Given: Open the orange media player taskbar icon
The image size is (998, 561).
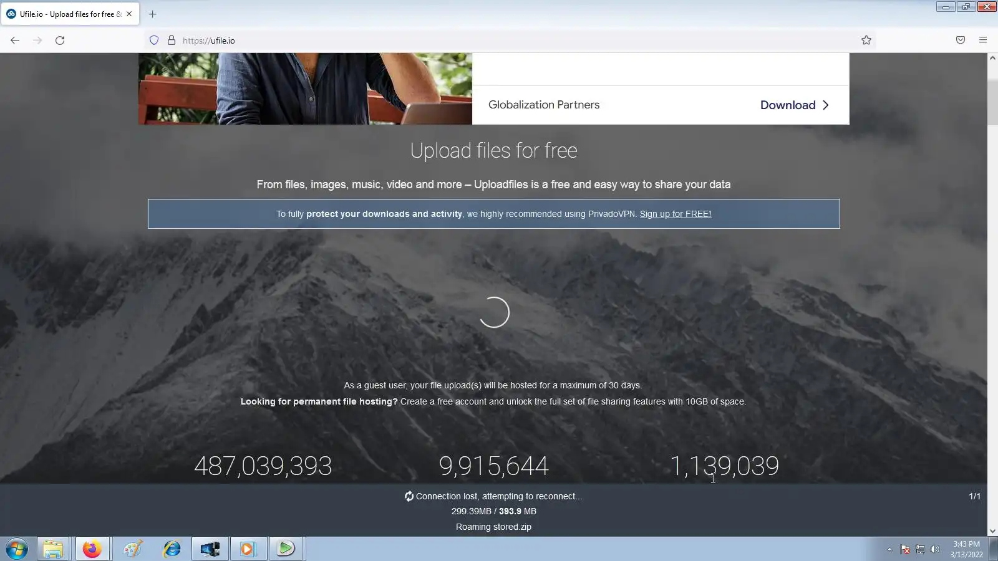Looking at the screenshot, I should click(248, 549).
